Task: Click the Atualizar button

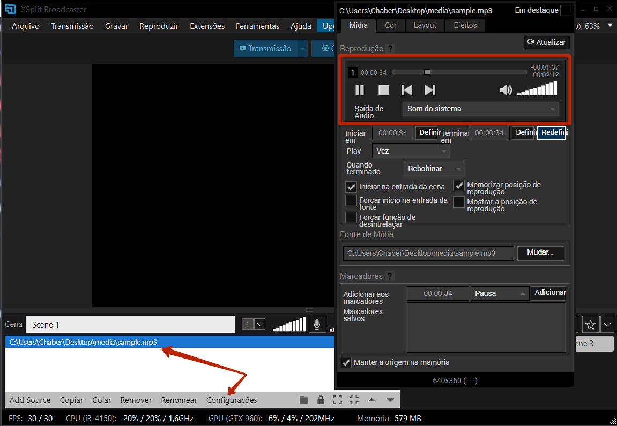Action: (546, 42)
